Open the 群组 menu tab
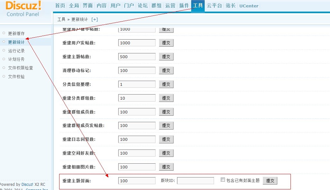 [x=156, y=5]
